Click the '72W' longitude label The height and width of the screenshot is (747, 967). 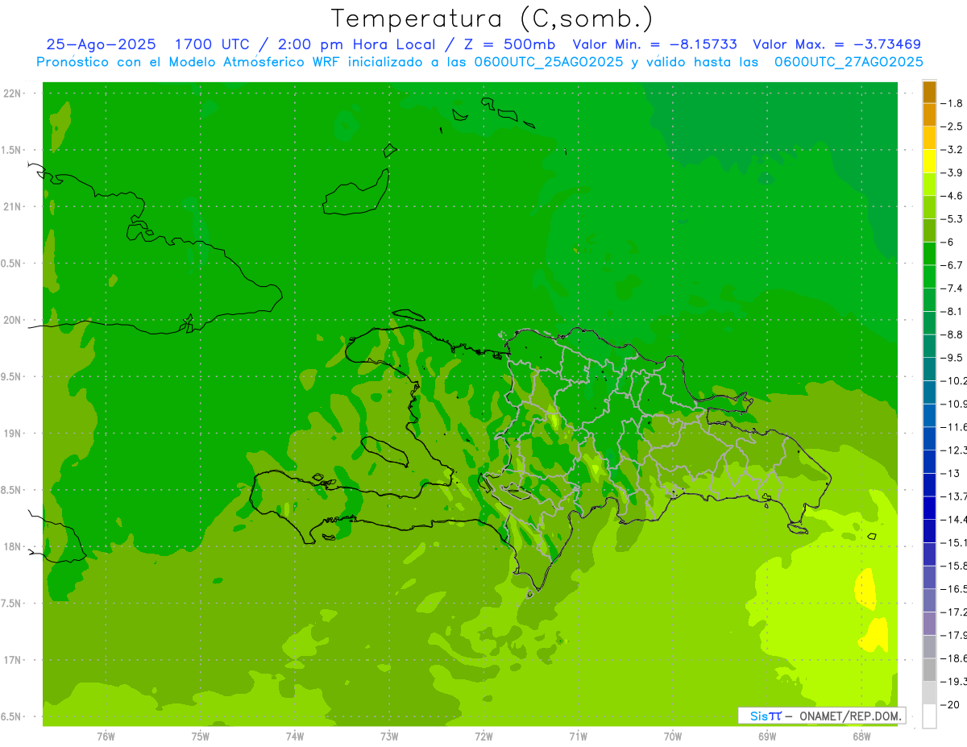(484, 737)
